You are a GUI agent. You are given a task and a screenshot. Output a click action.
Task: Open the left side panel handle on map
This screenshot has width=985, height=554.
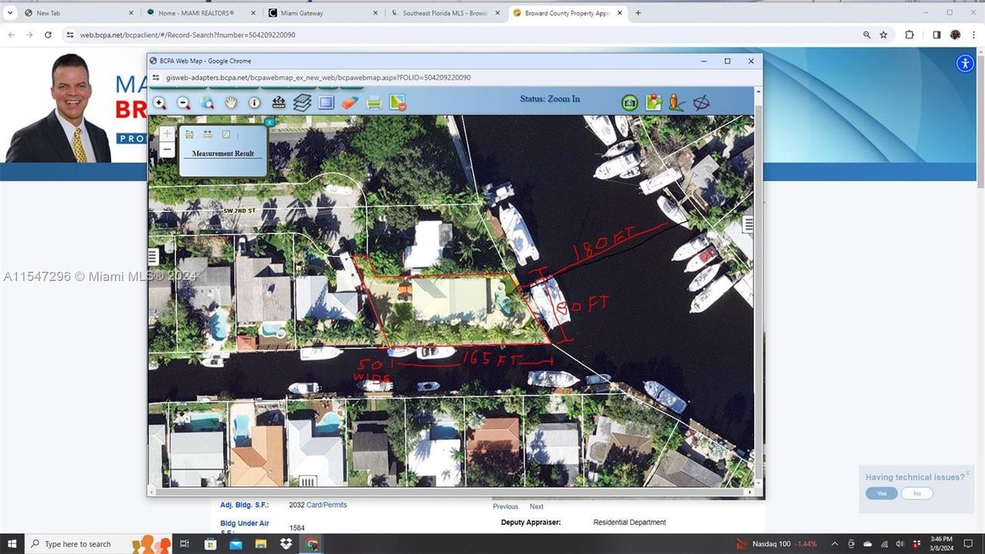click(x=152, y=257)
